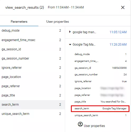
Task: Click the 'google tag man...' event title
Action: point(84,32)
